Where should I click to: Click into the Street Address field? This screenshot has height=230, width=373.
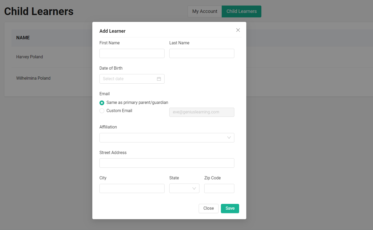[x=167, y=163]
